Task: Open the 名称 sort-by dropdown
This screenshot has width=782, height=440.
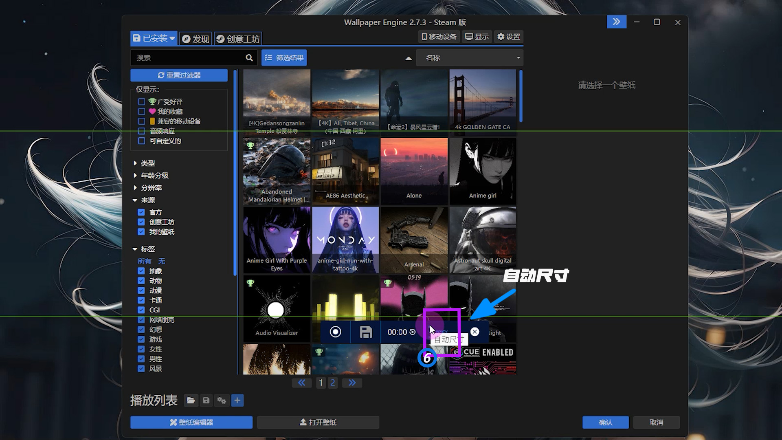Action: [x=470, y=58]
